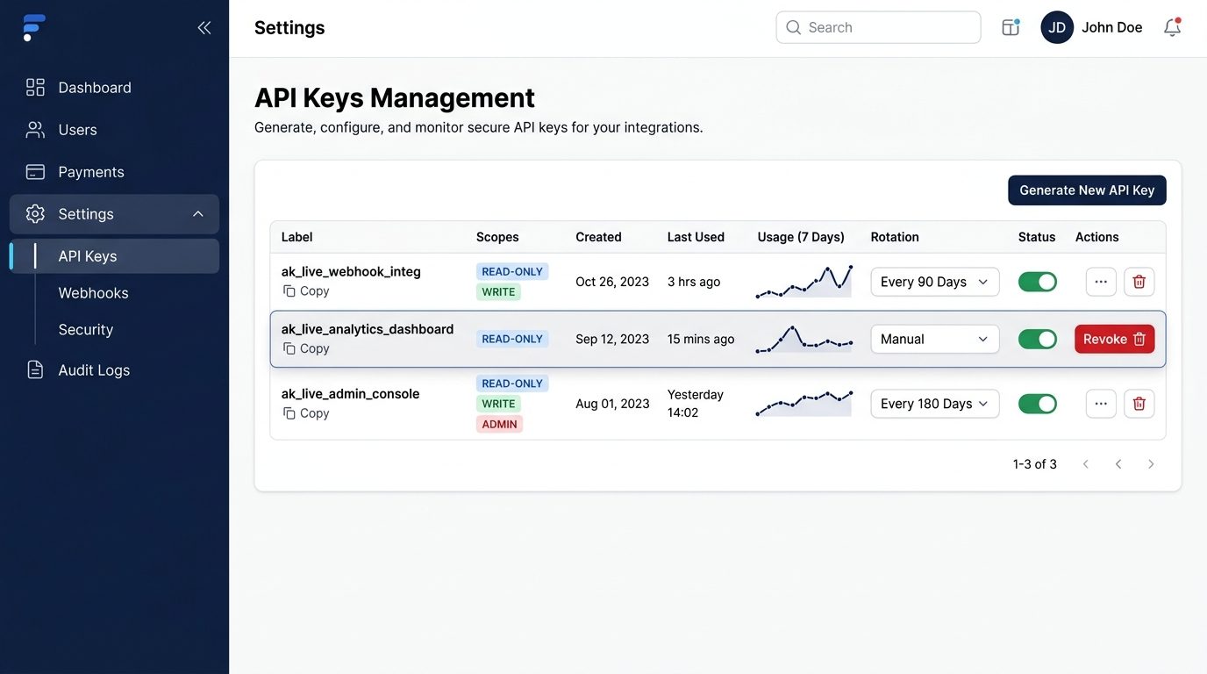Image resolution: width=1207 pixels, height=674 pixels.
Task: Click usage sparkline for ak_live_webhook_integ
Action: click(x=803, y=282)
